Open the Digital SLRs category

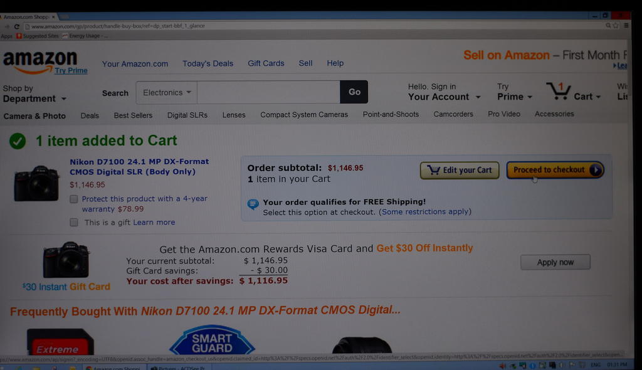(187, 115)
